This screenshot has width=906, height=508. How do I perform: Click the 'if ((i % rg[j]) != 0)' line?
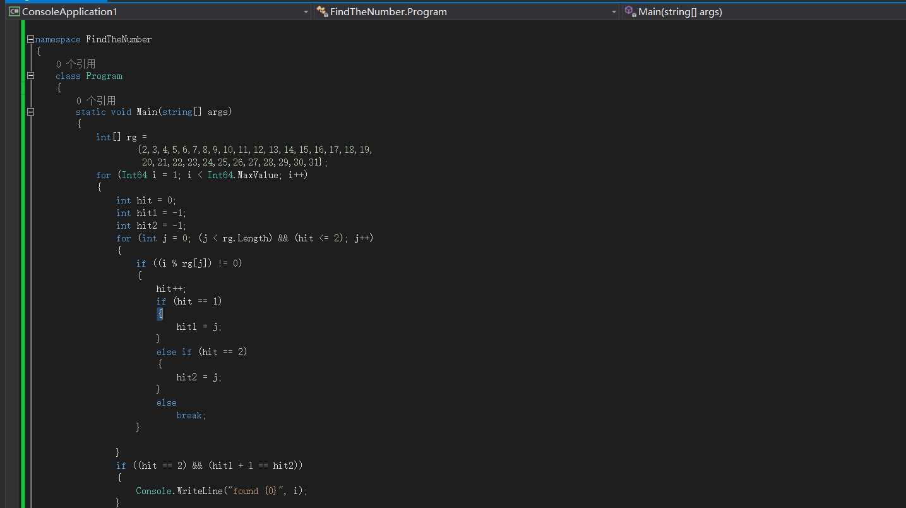point(189,263)
